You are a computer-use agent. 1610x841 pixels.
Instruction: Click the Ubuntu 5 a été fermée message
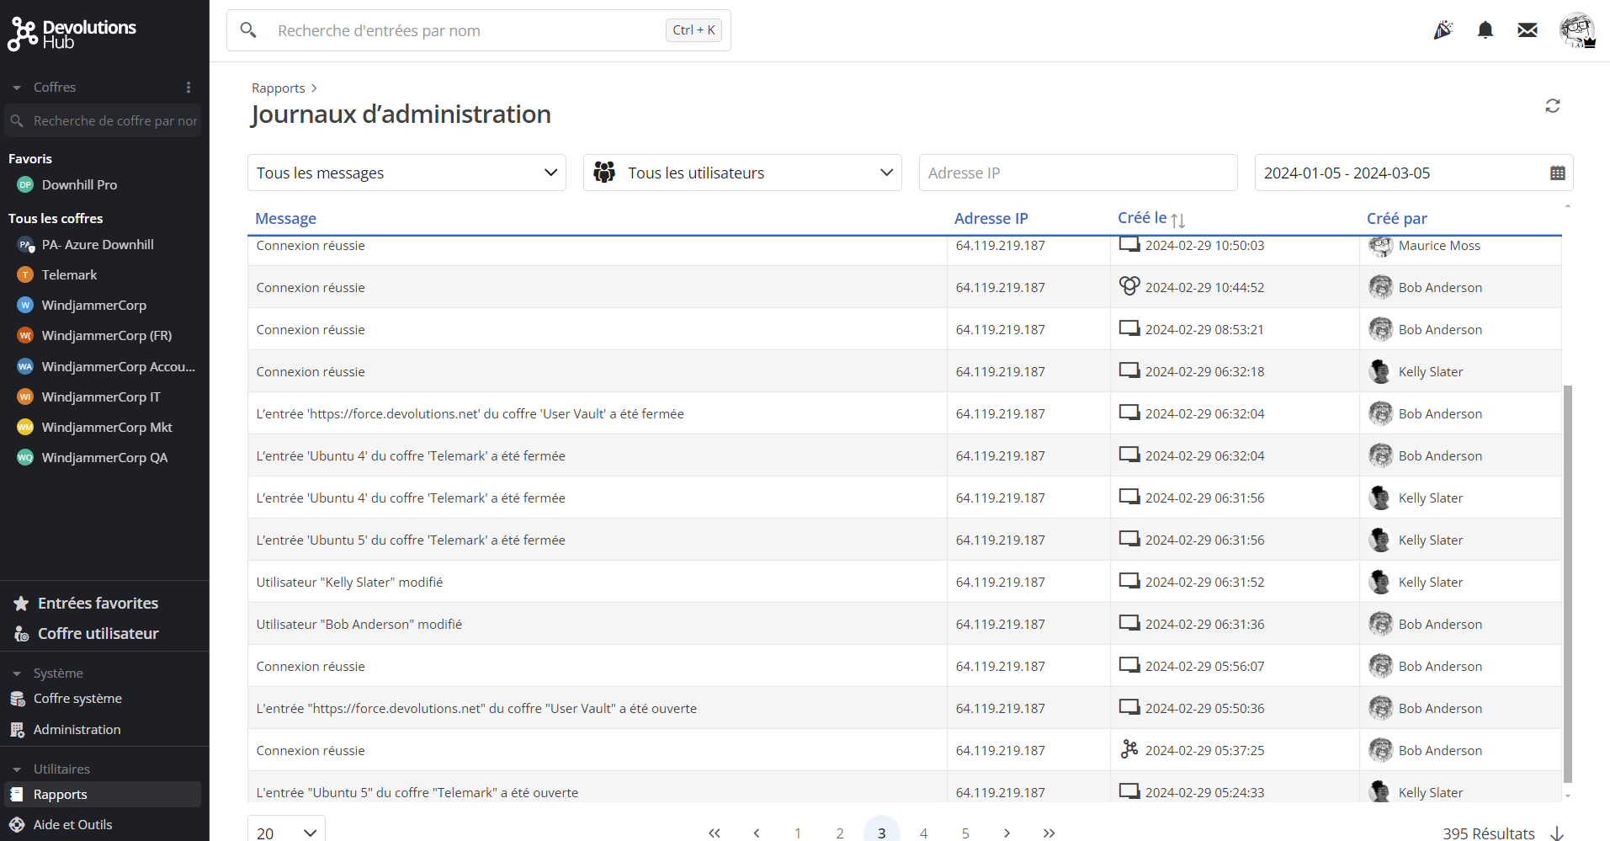point(411,540)
